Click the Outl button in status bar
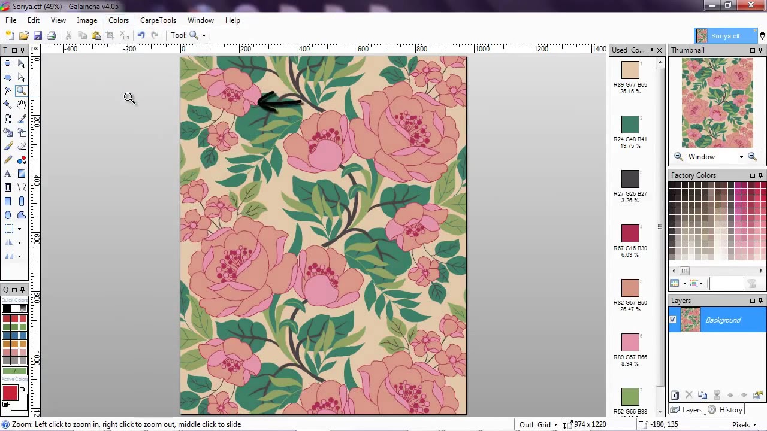Screen dimensions: 767x431 click(526, 424)
